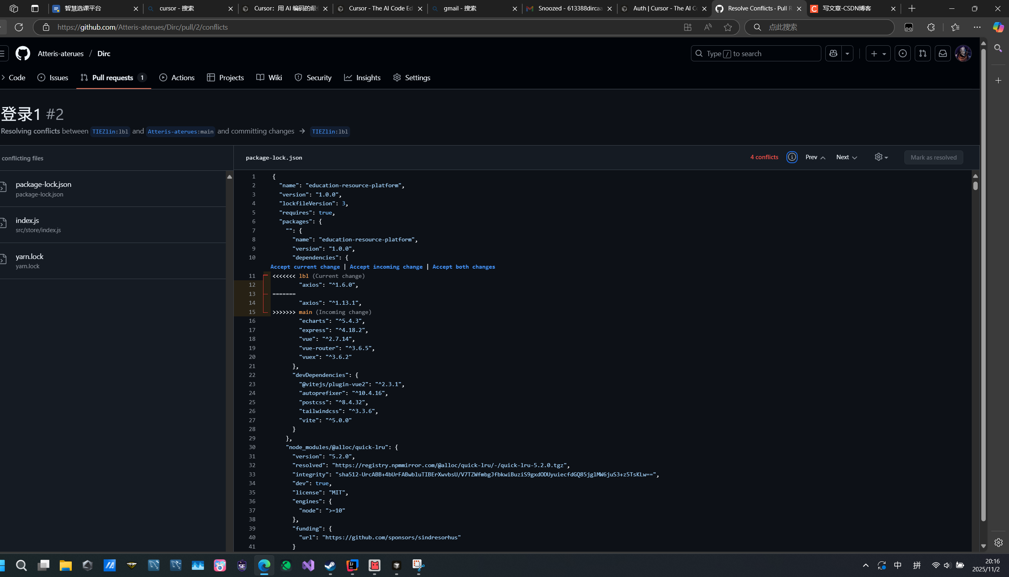Open the issues icon in header
The height and width of the screenshot is (577, 1009).
click(x=902, y=53)
